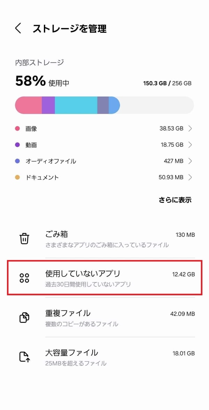Viewport: 209px width, 410px height.
Task: Tap the cyan segment of storage bar
Action: [76, 105]
